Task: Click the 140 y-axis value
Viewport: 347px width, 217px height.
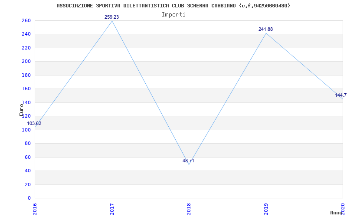Action: [x=26, y=102]
